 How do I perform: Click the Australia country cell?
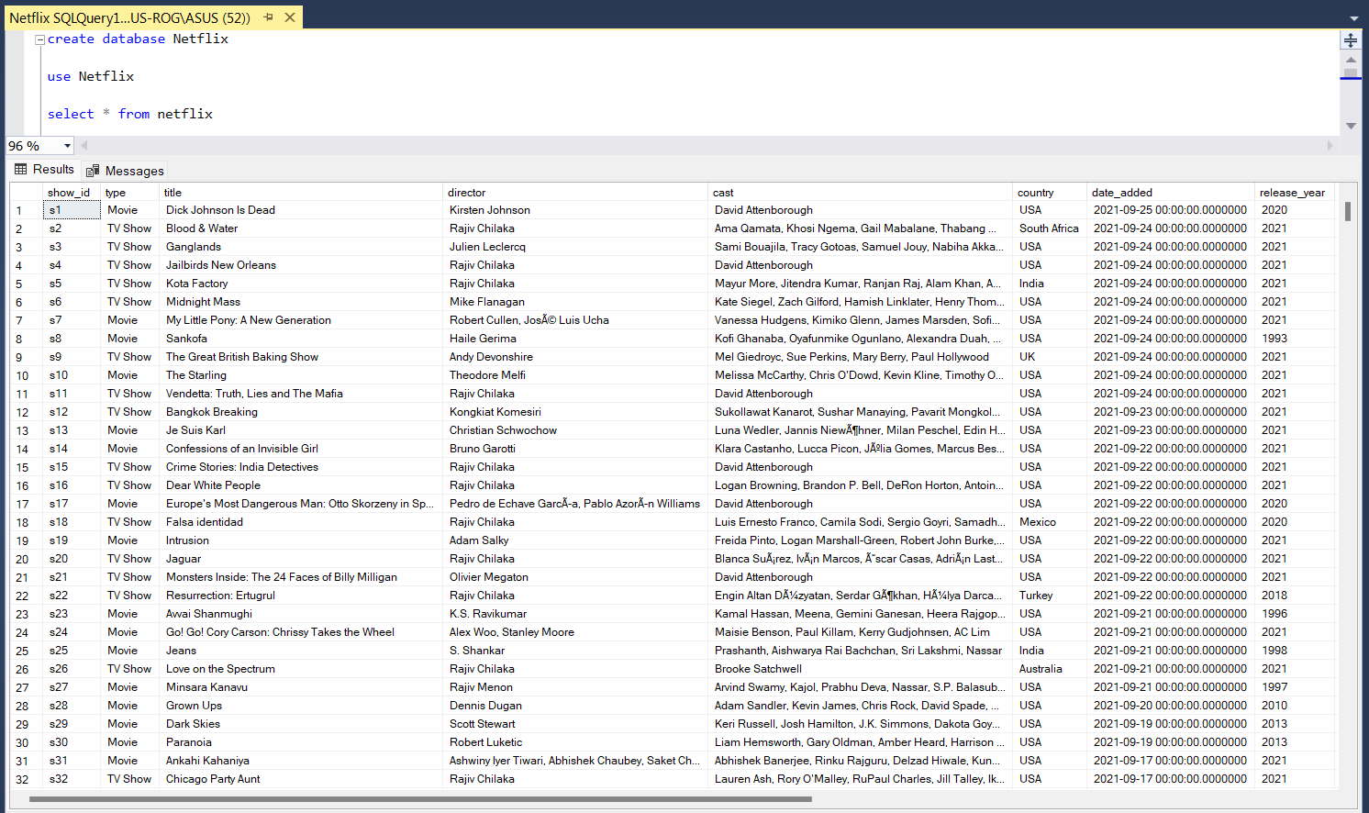tap(1050, 669)
